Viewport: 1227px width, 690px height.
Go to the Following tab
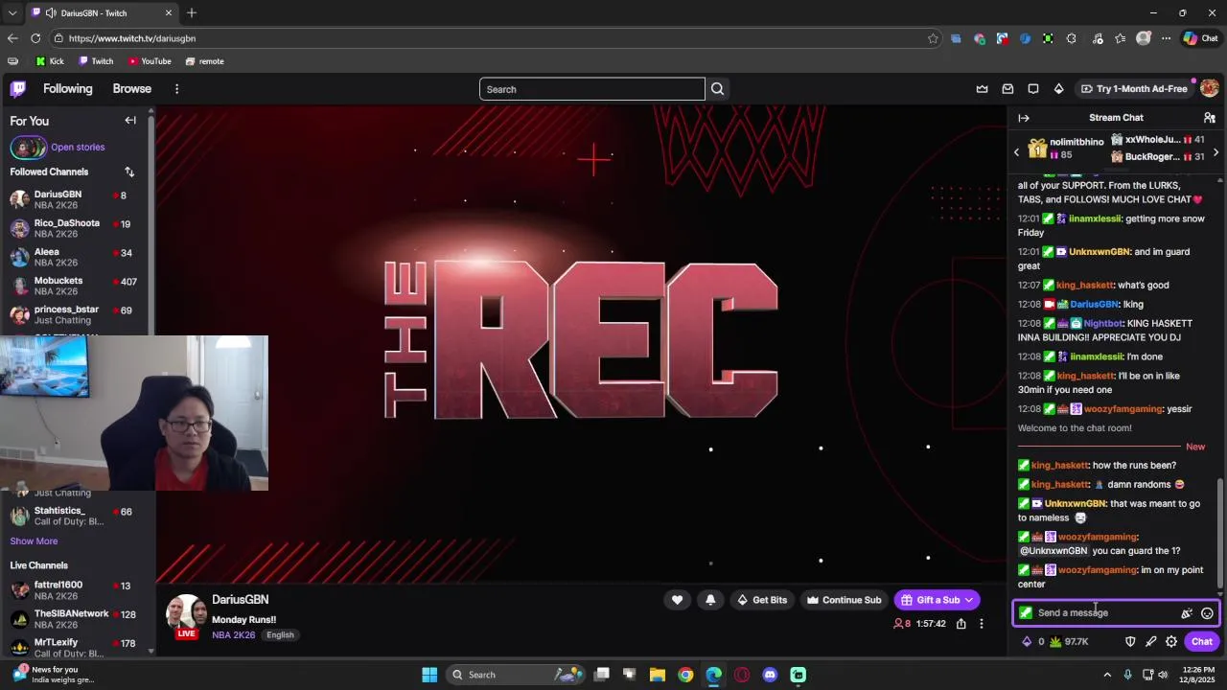pyautogui.click(x=68, y=89)
